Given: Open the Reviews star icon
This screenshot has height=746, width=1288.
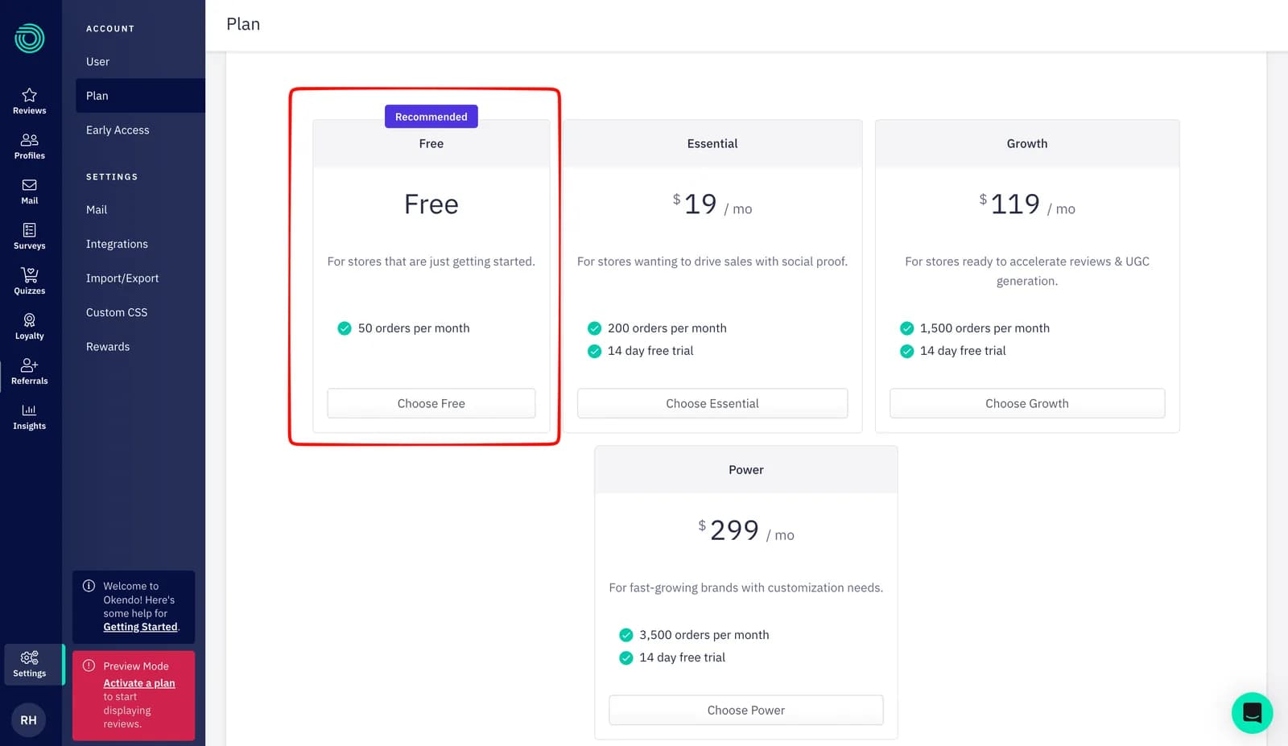Looking at the screenshot, I should pyautogui.click(x=29, y=95).
